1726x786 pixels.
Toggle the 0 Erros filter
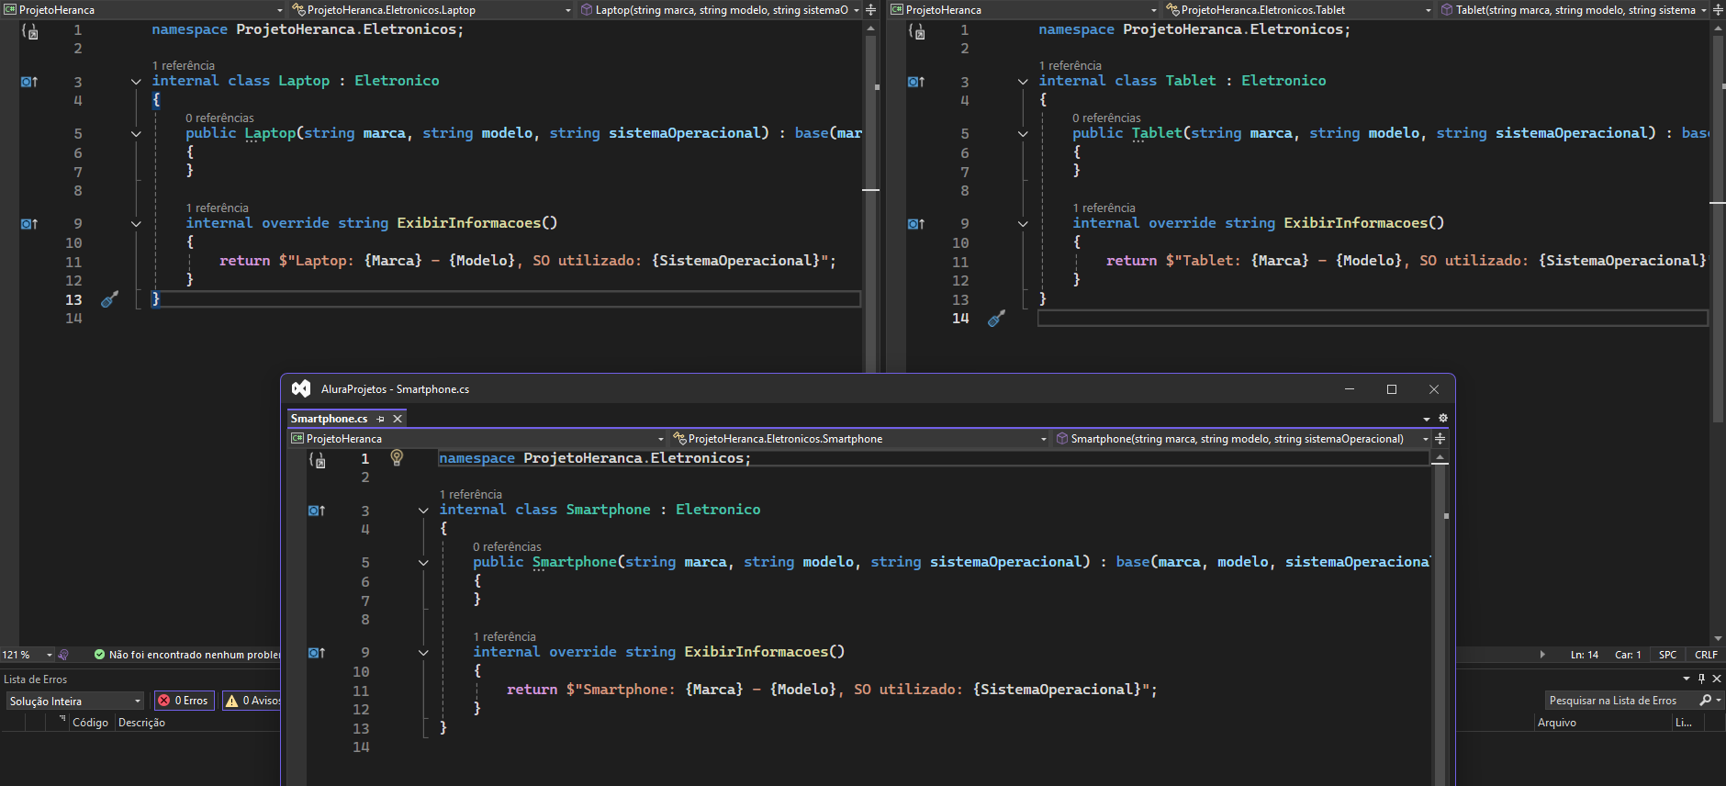pos(184,701)
